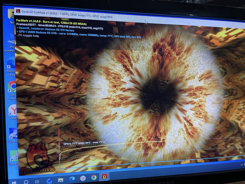245x184 pixels.
Task: Select the Microsoft Edge desktop shortcut
Action: (x=11, y=67)
